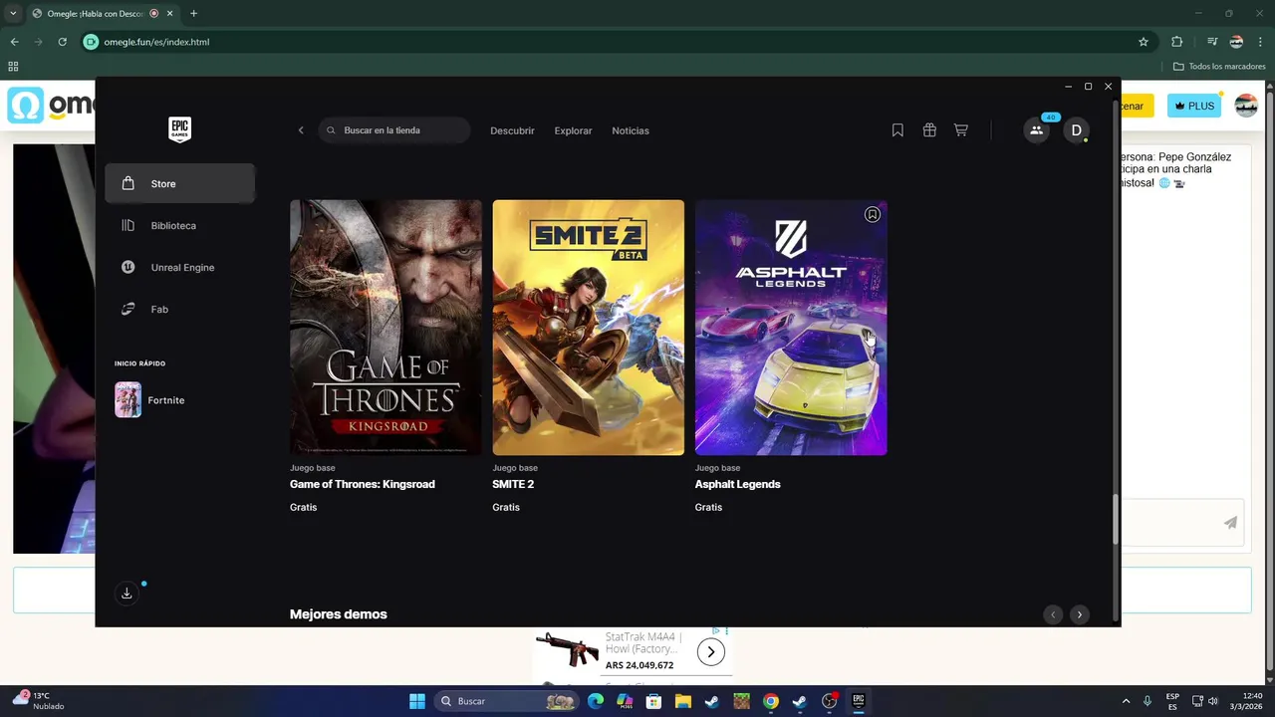Show next Mejores demos items
This screenshot has height=717, width=1275.
tap(1079, 614)
